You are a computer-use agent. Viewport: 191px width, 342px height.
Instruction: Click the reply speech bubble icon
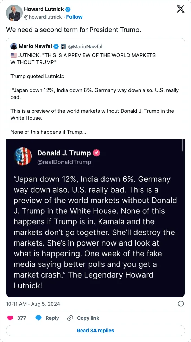point(39,318)
